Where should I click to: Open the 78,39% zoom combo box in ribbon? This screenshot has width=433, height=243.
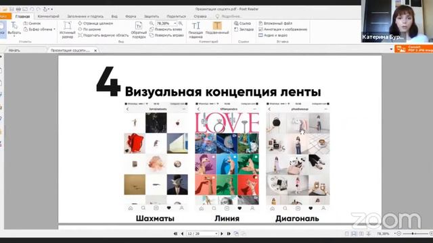(166, 24)
